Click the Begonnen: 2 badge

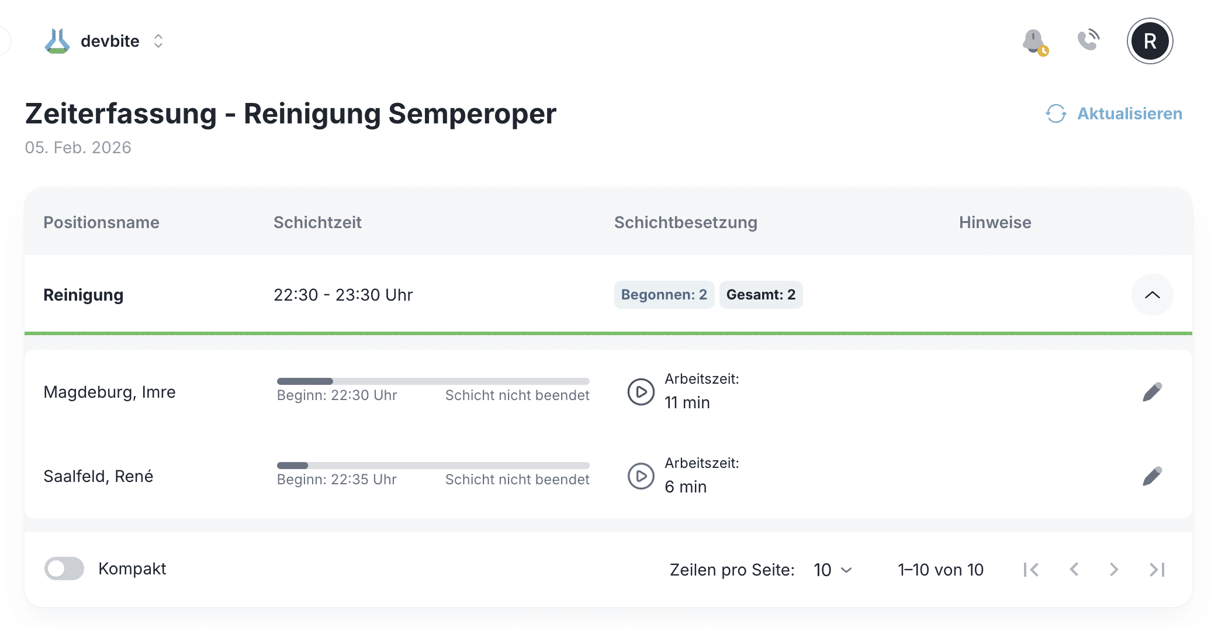664,295
